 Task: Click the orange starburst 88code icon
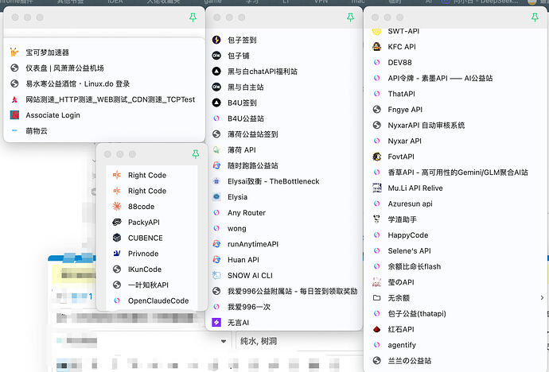(117, 207)
